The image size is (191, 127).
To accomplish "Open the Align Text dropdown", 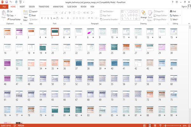I will tap(105, 16).
